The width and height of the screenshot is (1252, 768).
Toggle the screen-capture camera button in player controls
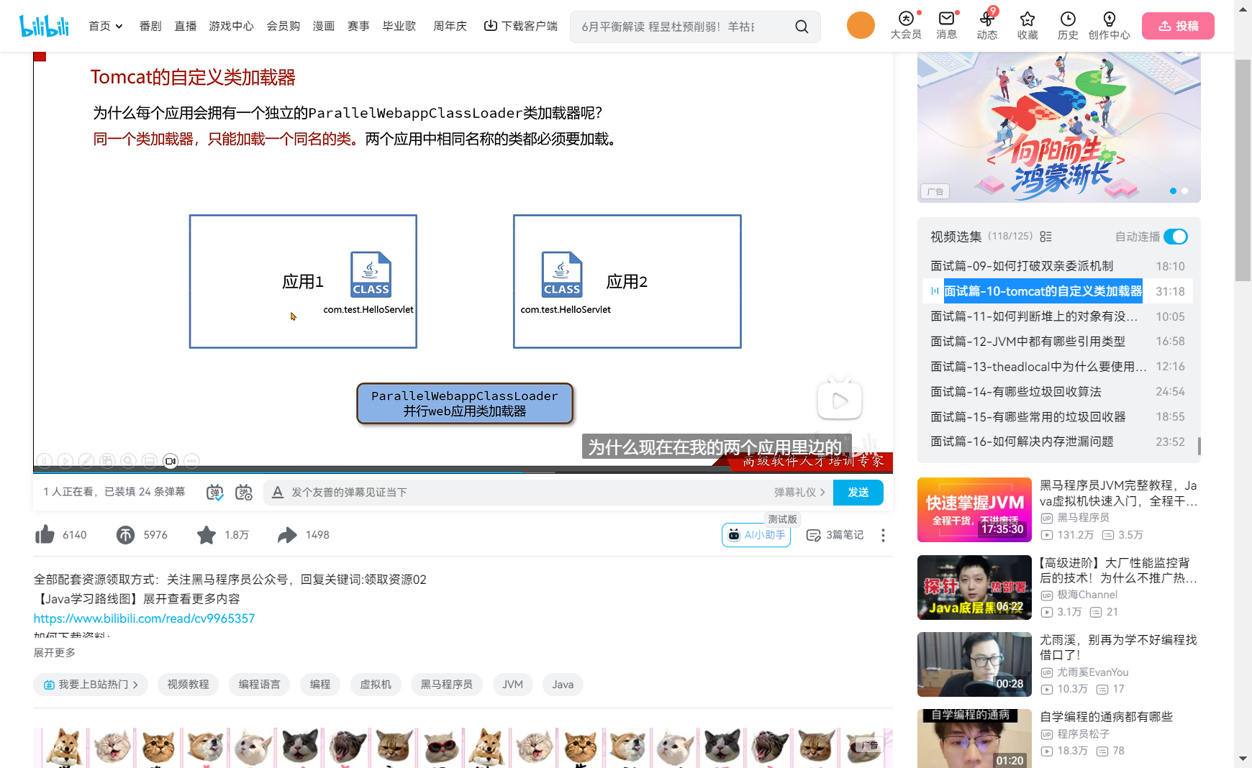point(171,461)
